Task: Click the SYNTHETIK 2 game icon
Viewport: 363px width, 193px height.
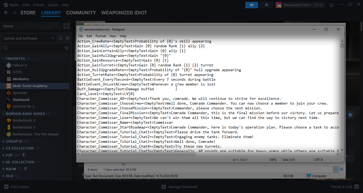Action: [9, 106]
